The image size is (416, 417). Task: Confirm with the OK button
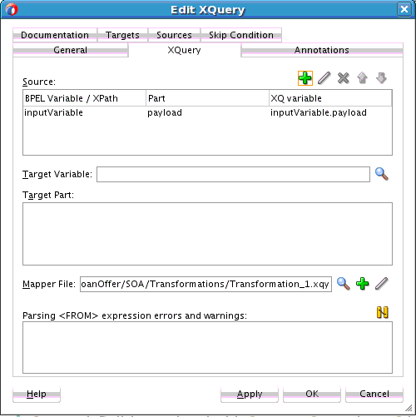(x=312, y=394)
